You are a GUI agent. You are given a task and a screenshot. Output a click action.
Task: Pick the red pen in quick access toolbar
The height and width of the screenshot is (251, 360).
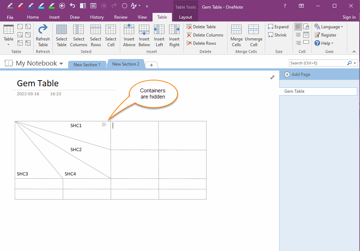click(20, 6)
